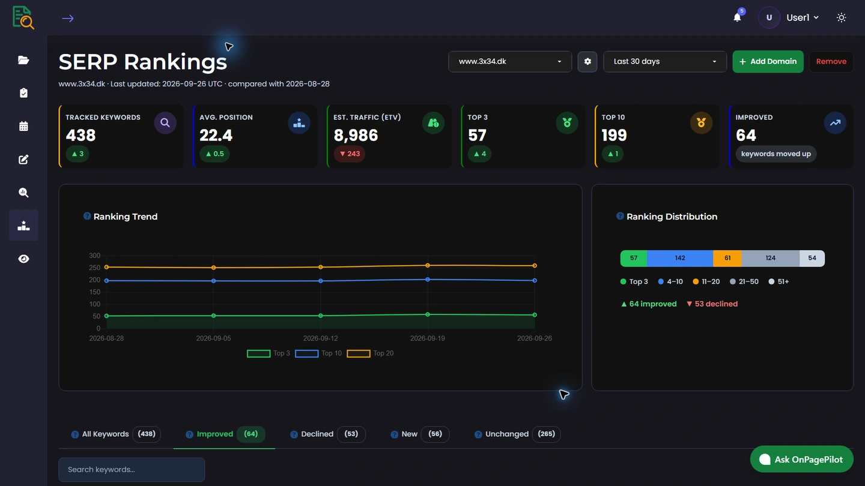Open the folder icon in sidebar
Image resolution: width=865 pixels, height=486 pixels.
pos(23,60)
